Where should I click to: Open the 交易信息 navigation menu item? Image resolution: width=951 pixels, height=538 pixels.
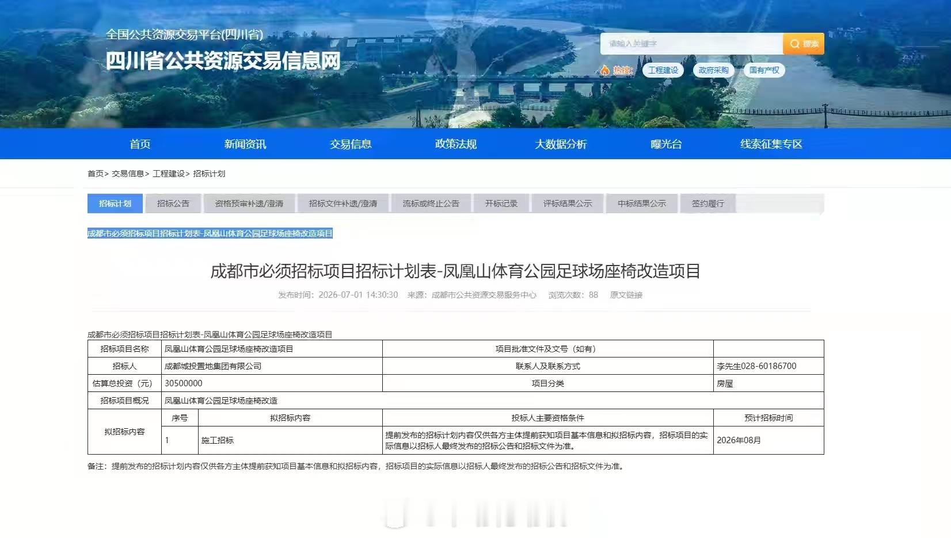[351, 144]
